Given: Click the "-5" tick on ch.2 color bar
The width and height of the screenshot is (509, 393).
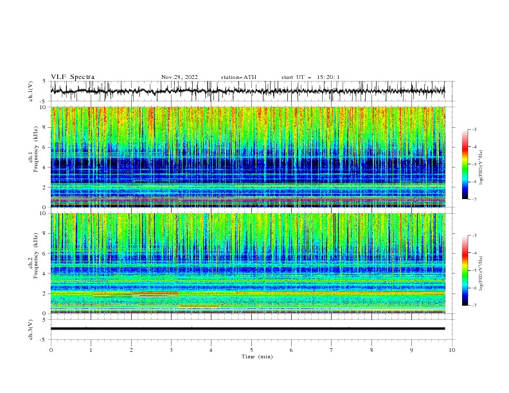Looking at the screenshot, I should [474, 270].
